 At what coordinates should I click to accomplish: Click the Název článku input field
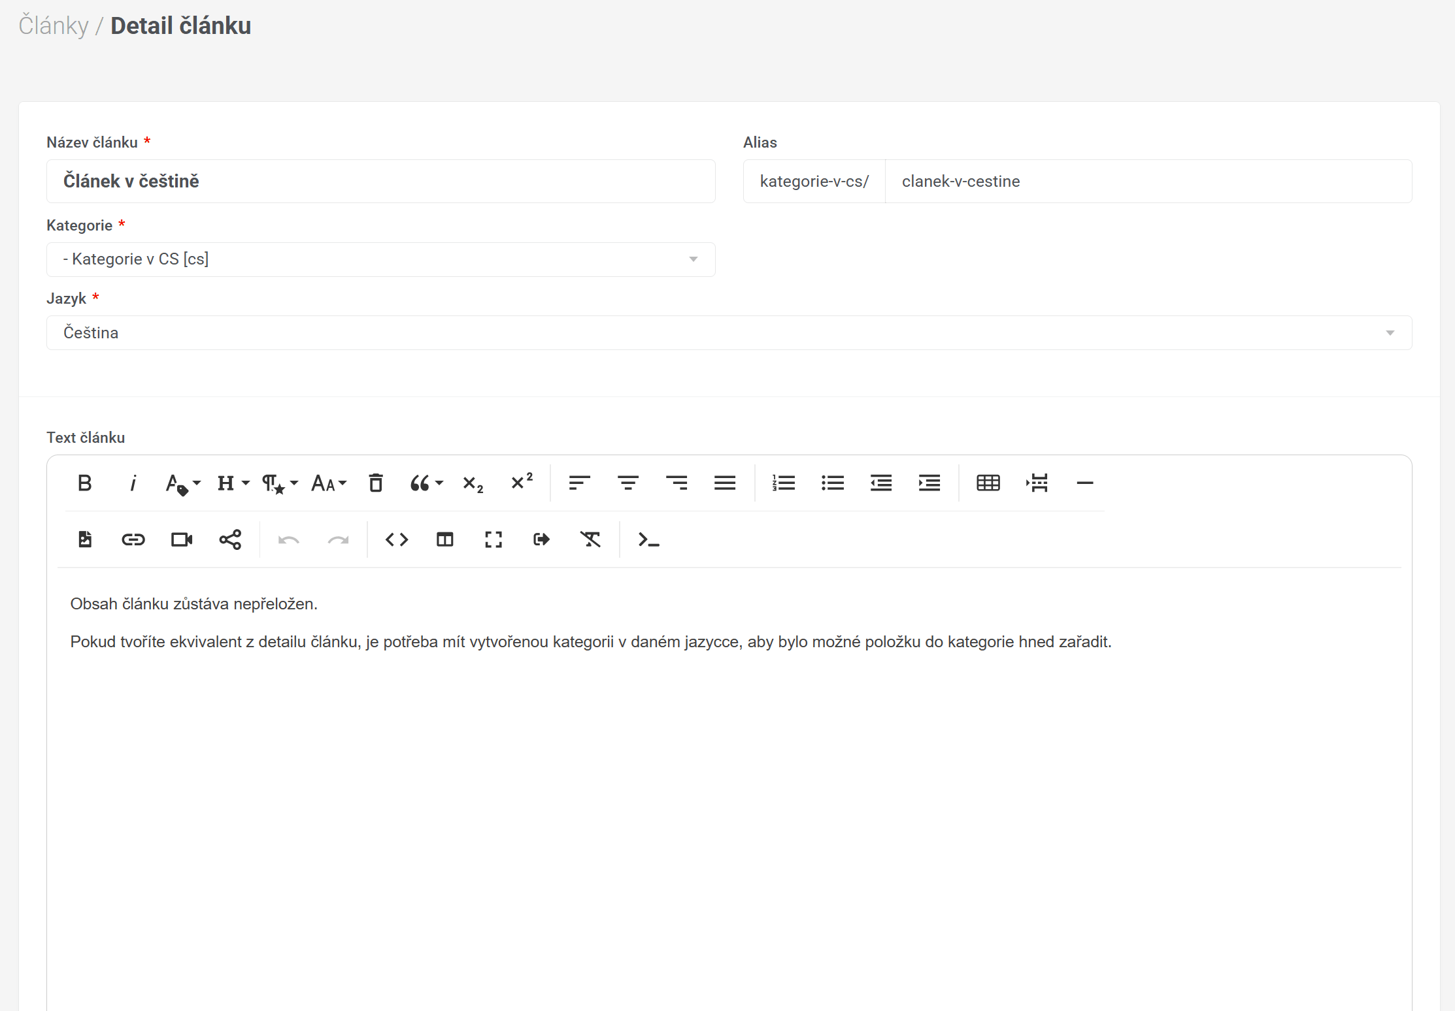[380, 182]
